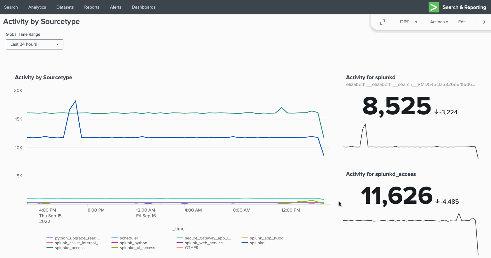The image size is (491, 258).
Task: Toggle the scheduler legend entry
Action: (129, 238)
